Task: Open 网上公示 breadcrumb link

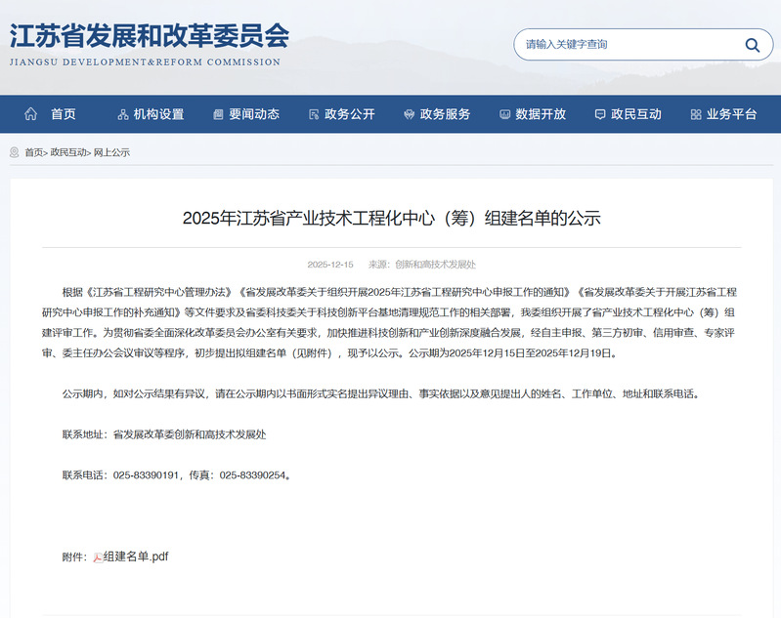Action: click(111, 152)
